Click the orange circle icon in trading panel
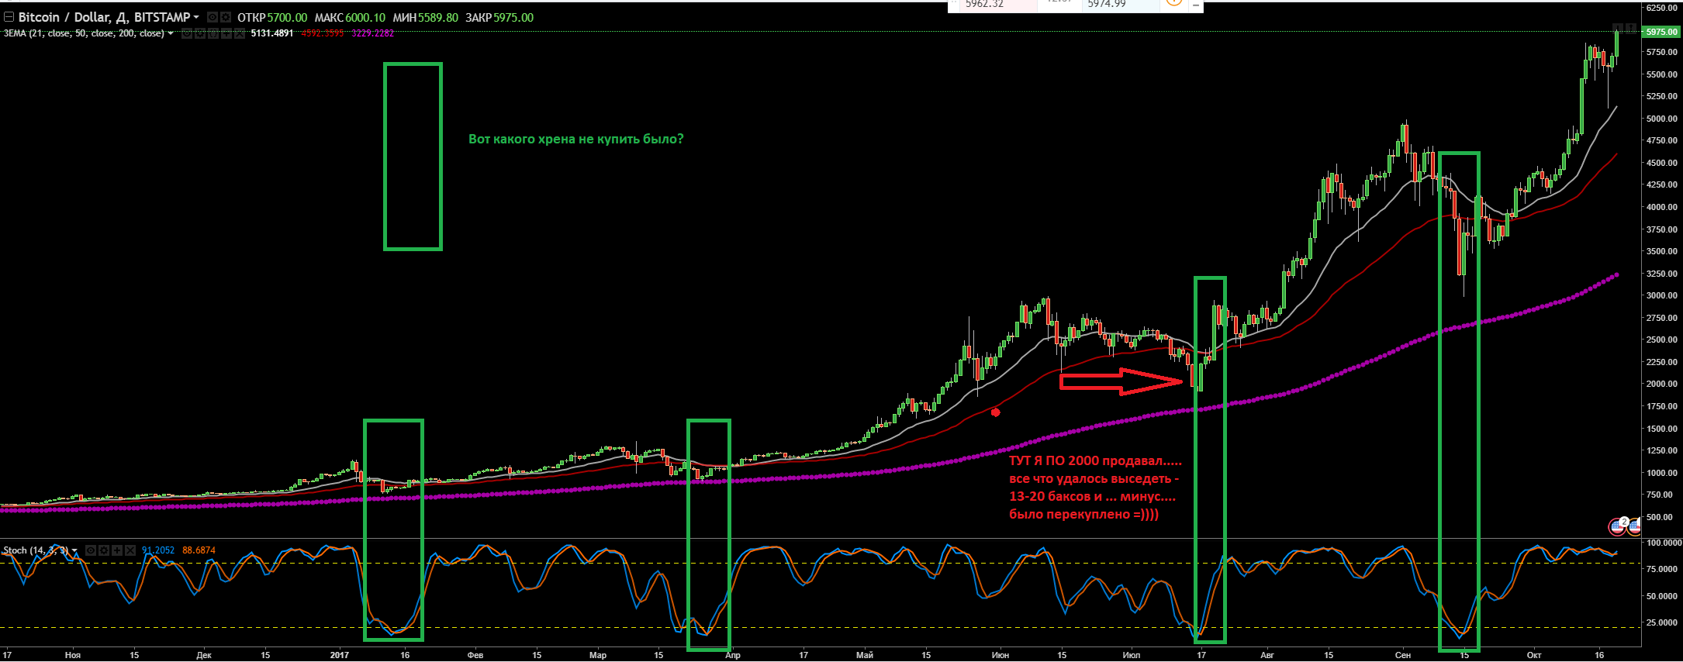 click(x=1173, y=3)
